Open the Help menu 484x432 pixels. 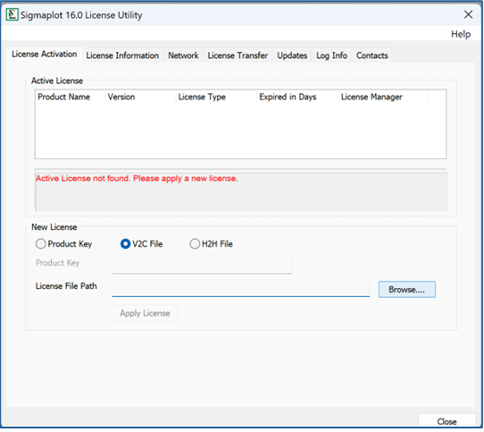[x=461, y=34]
